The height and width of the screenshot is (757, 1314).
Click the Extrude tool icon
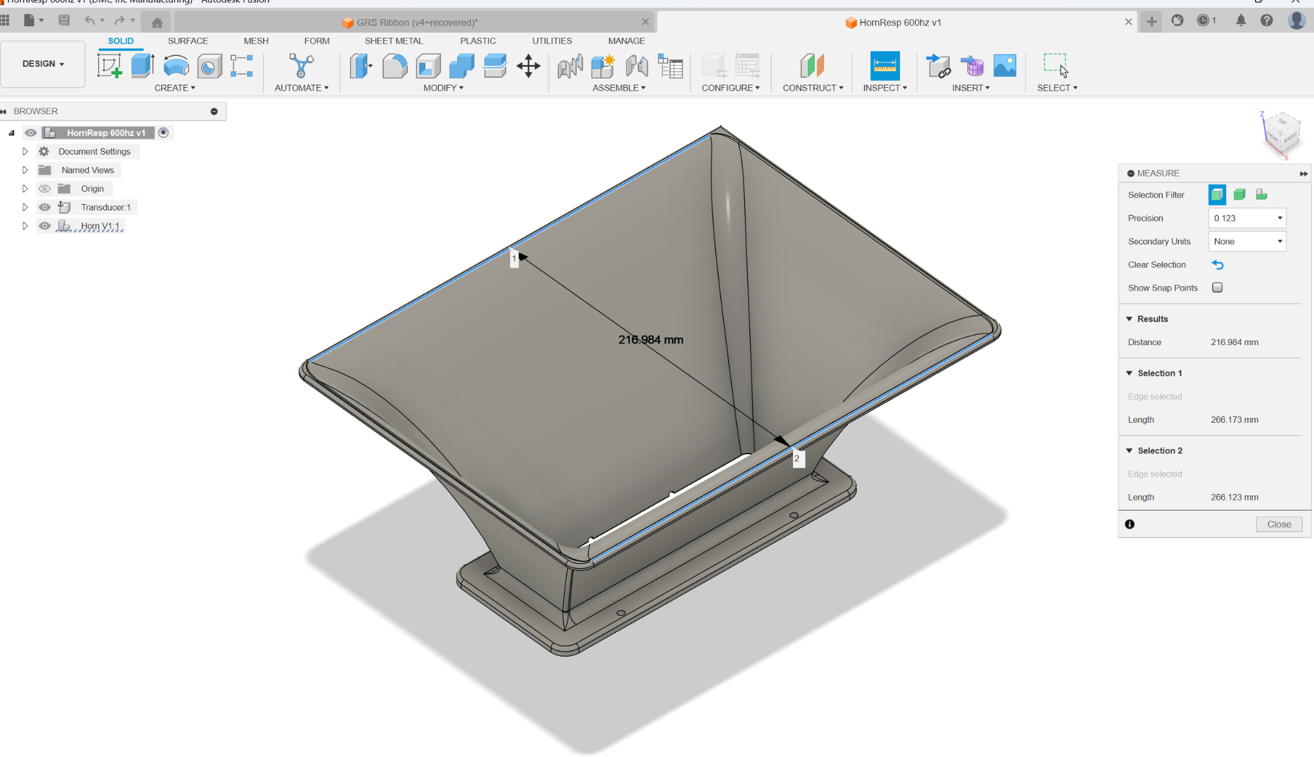142,65
